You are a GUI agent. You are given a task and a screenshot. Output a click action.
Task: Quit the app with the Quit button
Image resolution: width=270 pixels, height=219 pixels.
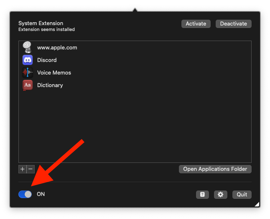pos(242,194)
